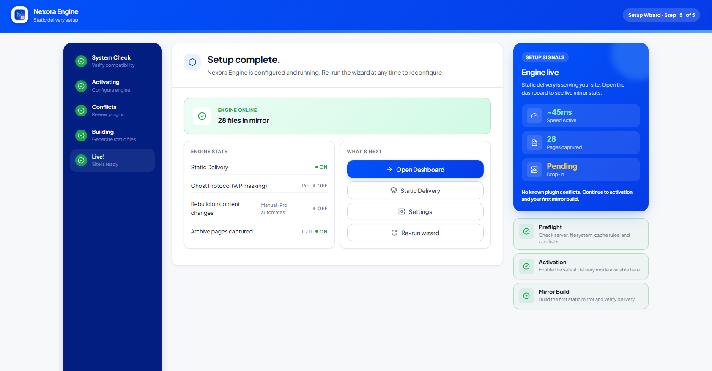The width and height of the screenshot is (712, 371).
Task: Click the 28 Pages captured tile
Action: [x=581, y=143]
